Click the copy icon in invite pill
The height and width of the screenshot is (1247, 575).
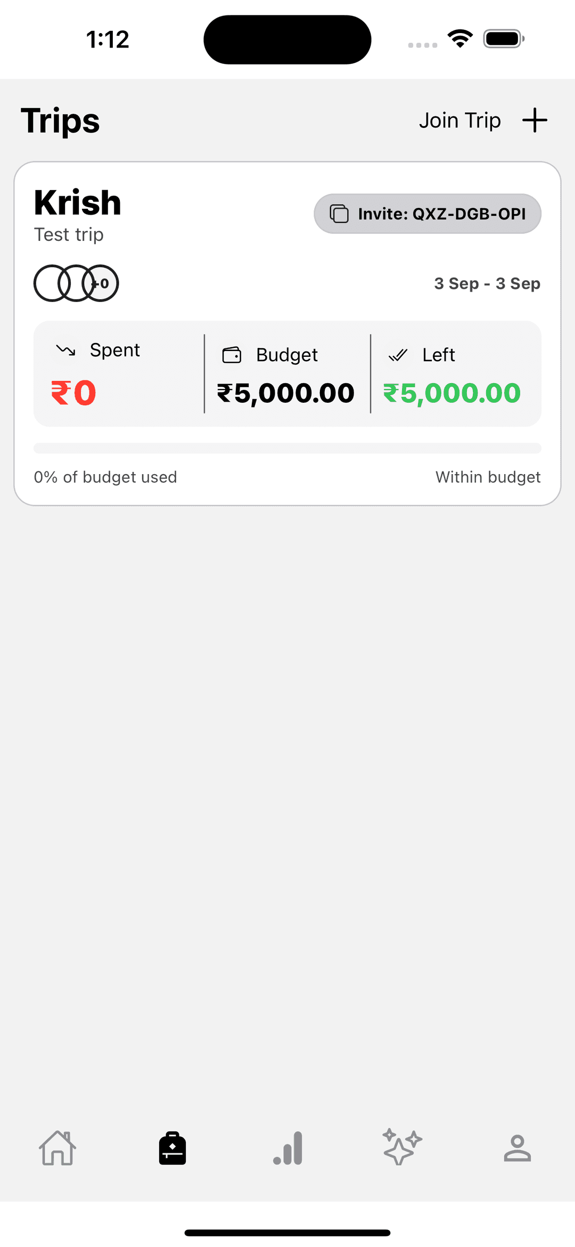pyautogui.click(x=339, y=214)
